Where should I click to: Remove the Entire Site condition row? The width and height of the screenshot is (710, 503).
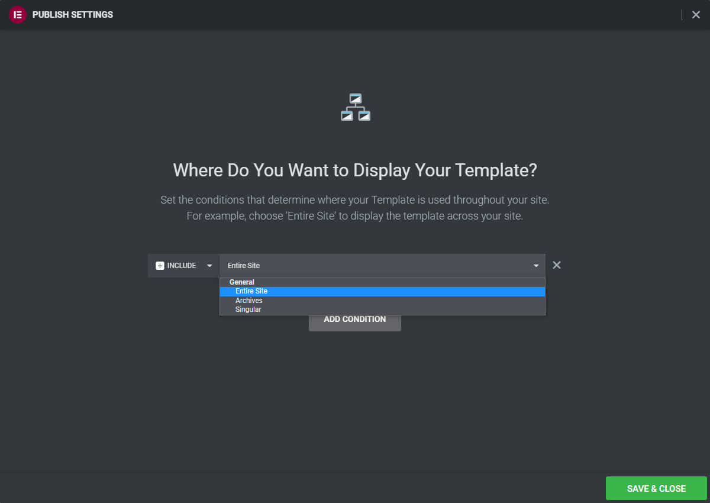[x=556, y=265]
